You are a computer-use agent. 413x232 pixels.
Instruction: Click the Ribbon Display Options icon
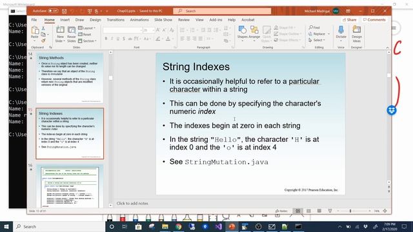click(348, 11)
